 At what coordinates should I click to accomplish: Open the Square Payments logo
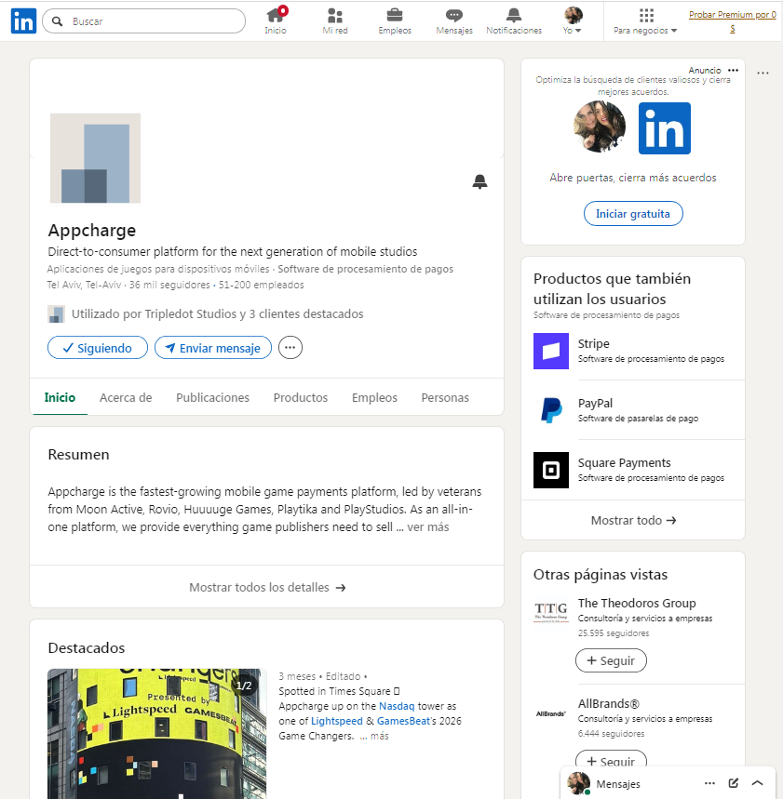(x=551, y=470)
